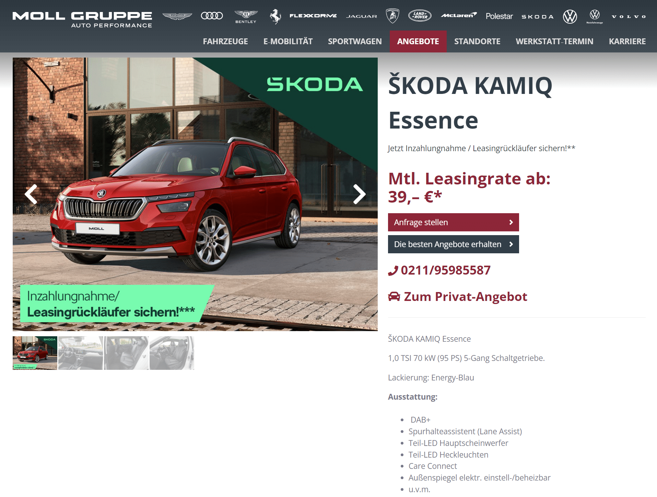Open the VW Nutzfahrzeuge logo
This screenshot has height=497, width=657.
(595, 16)
